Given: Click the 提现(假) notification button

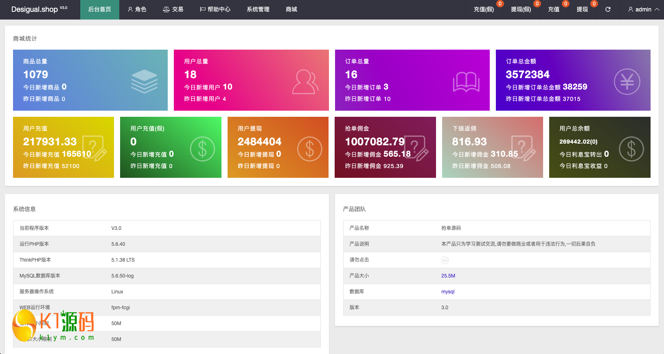Looking at the screenshot, I should click(x=521, y=9).
